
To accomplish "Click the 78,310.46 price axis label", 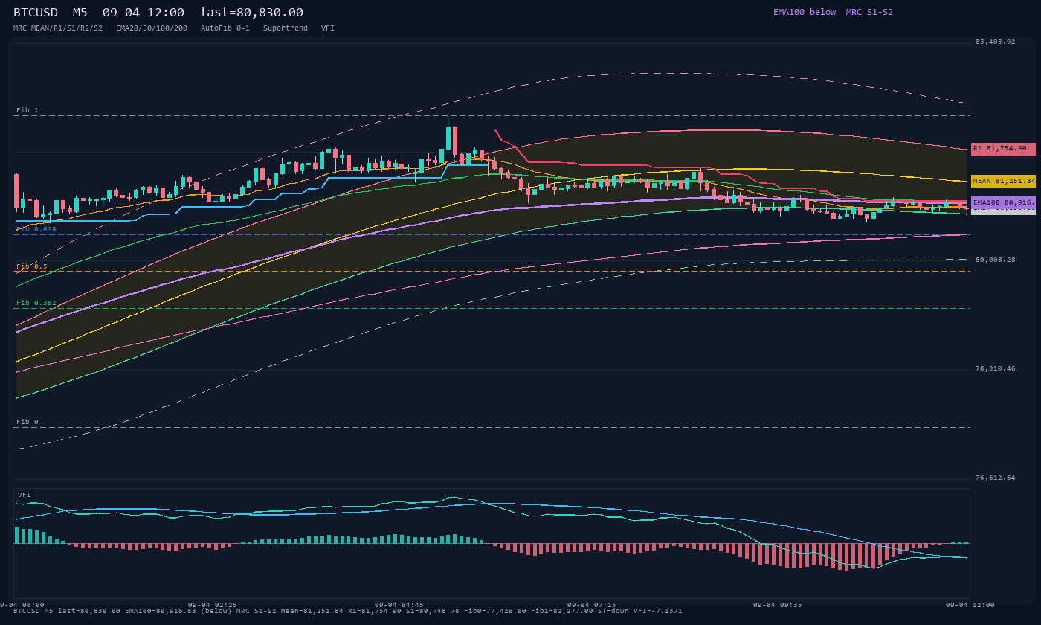I will (x=995, y=368).
